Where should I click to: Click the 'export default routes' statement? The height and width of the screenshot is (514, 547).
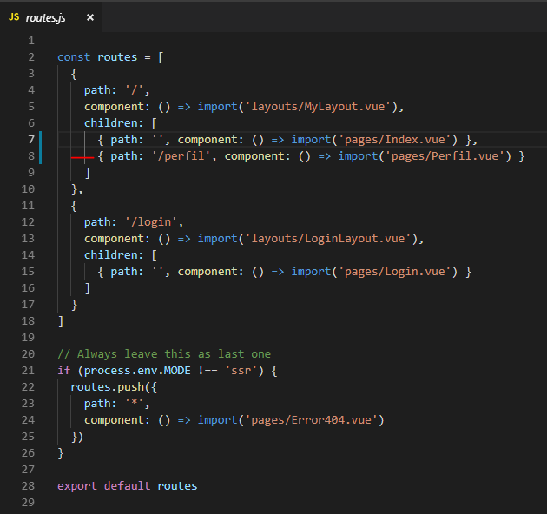pyautogui.click(x=127, y=486)
